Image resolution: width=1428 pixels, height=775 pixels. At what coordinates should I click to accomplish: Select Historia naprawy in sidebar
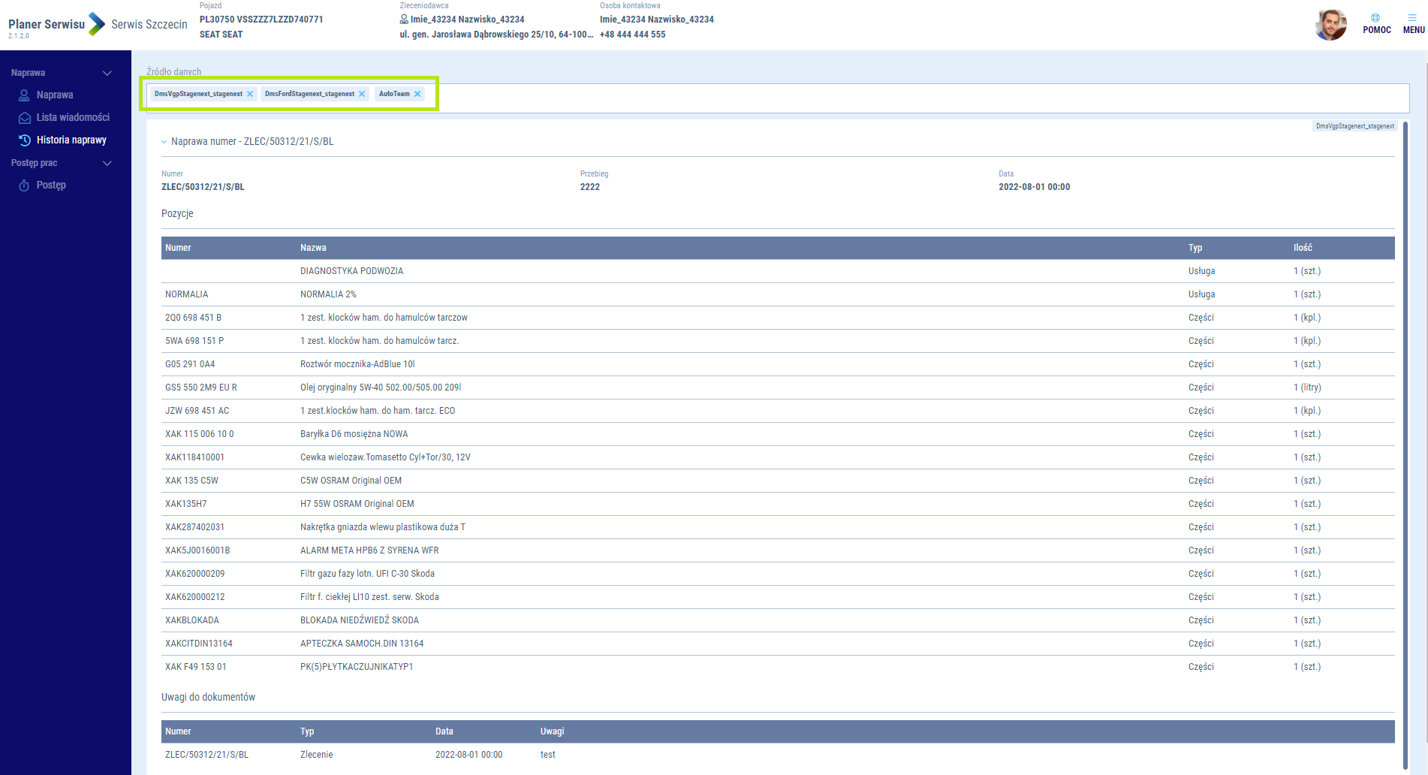71,140
